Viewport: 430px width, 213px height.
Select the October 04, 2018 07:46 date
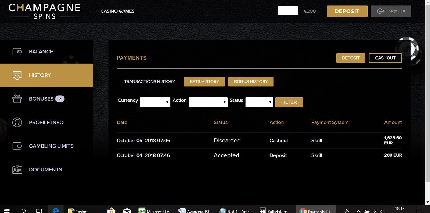143,155
